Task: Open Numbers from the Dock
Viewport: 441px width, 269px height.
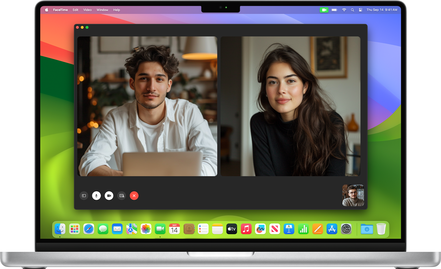Action: 303,229
